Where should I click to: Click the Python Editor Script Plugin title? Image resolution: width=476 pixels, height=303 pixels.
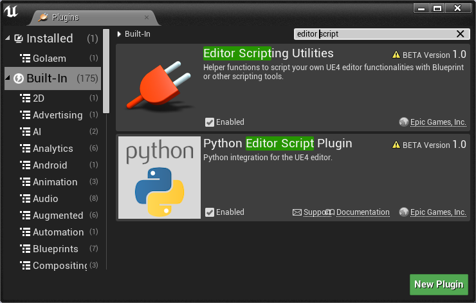(278, 143)
